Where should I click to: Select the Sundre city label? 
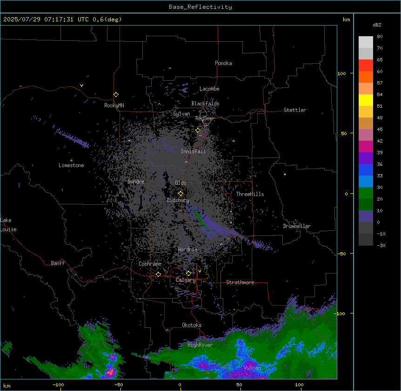coord(136,182)
